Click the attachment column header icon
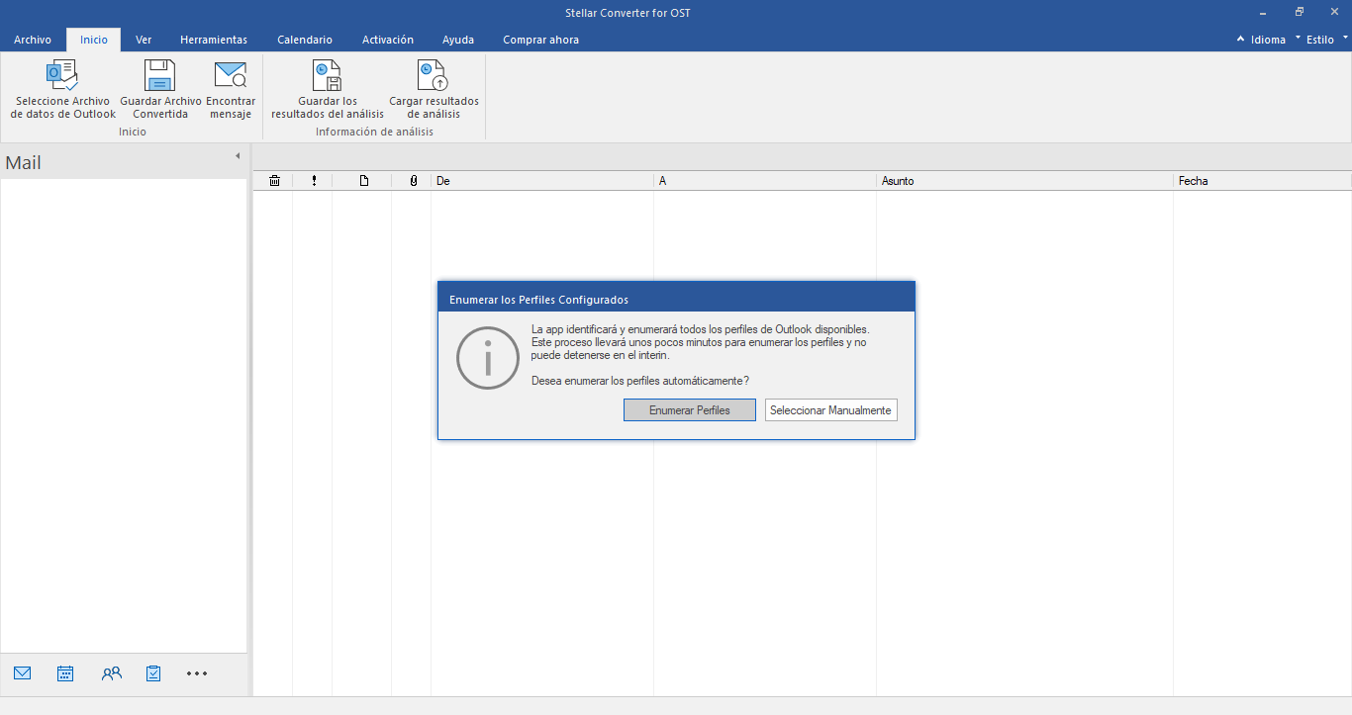The width and height of the screenshot is (1352, 715). pyautogui.click(x=413, y=181)
